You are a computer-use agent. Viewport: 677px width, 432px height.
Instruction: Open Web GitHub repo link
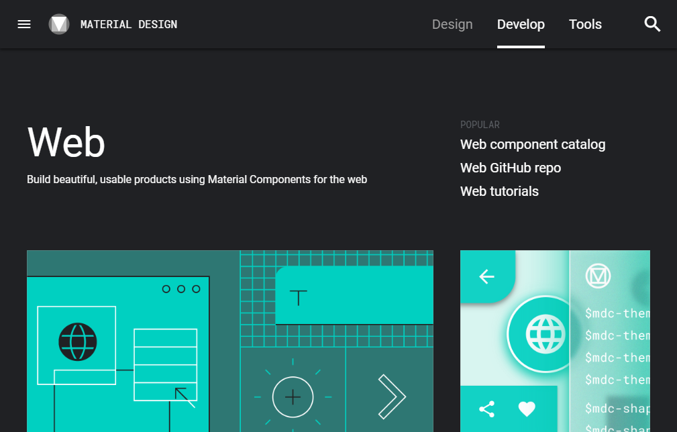[x=511, y=168]
